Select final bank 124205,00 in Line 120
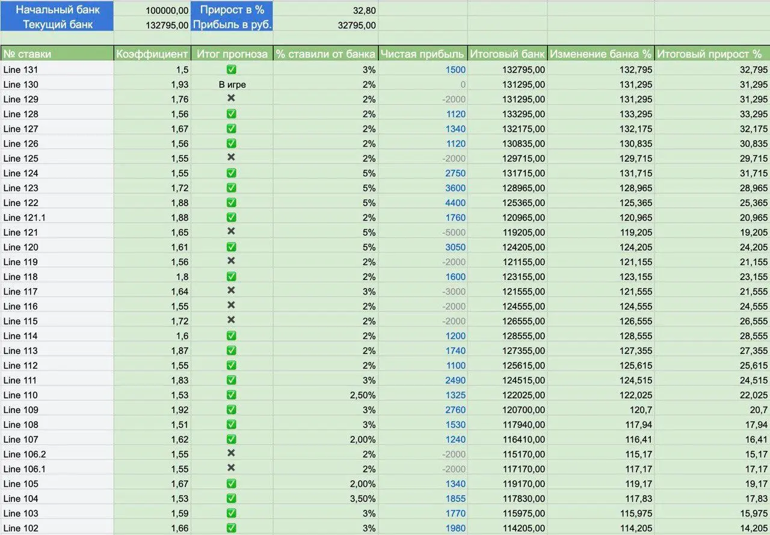The width and height of the screenshot is (770, 535). click(523, 247)
